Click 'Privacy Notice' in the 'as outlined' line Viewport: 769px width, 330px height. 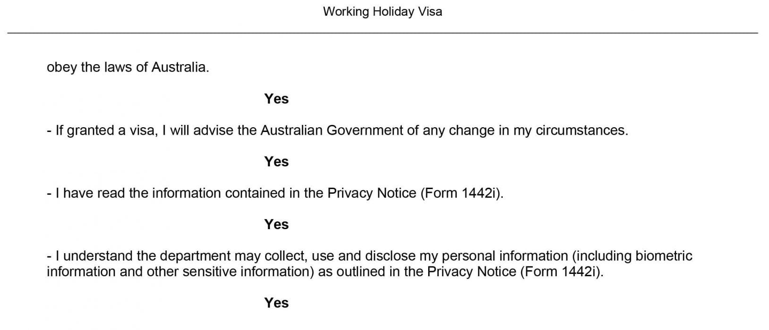click(x=472, y=272)
